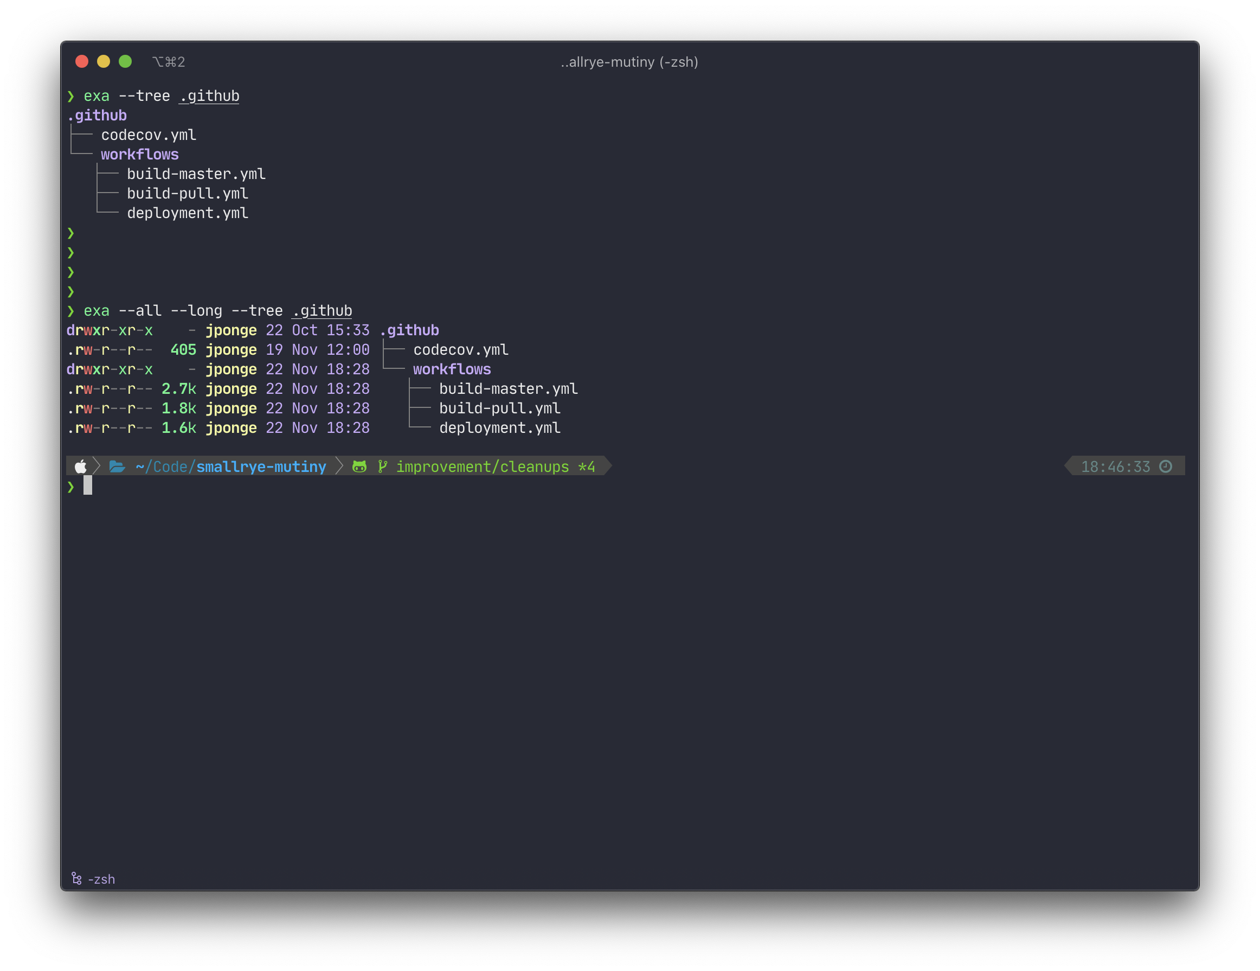Click the underlined .github in exa --all command
Screen dimensions: 1260x971
click(322, 311)
